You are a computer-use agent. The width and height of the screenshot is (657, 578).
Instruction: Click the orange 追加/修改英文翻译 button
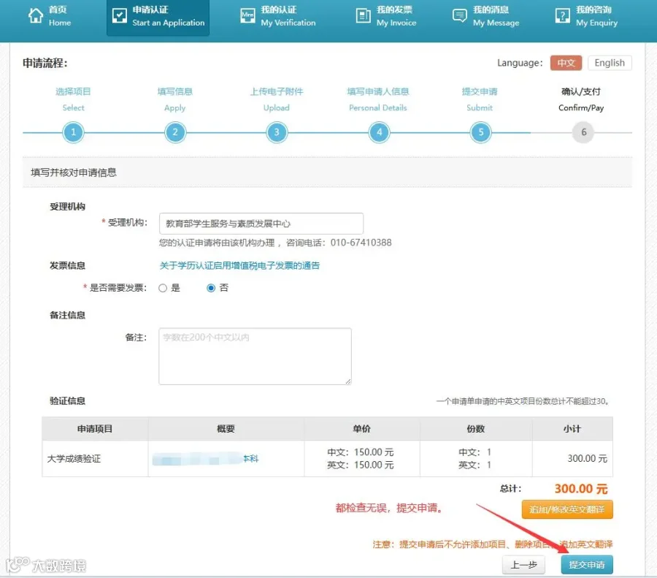pos(567,509)
